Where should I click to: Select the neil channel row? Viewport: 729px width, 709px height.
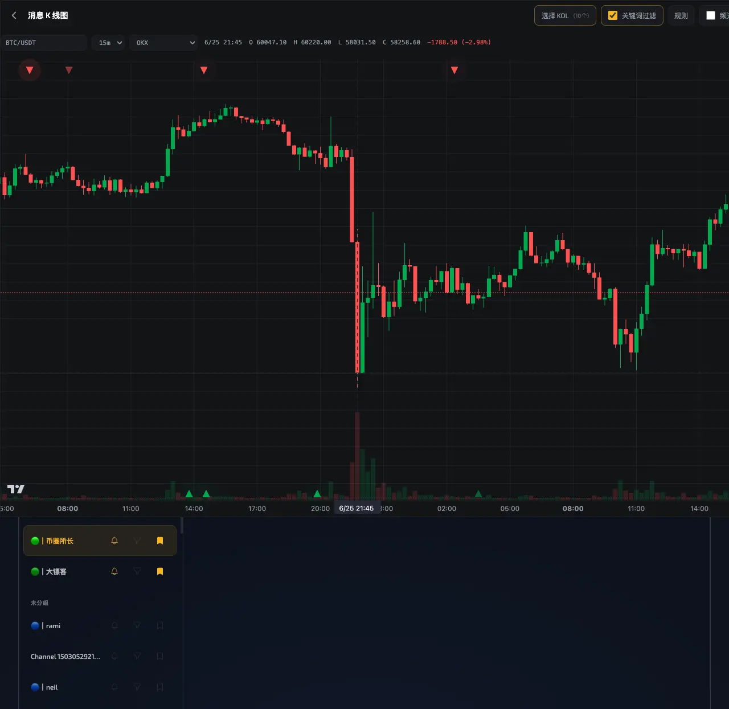point(100,687)
